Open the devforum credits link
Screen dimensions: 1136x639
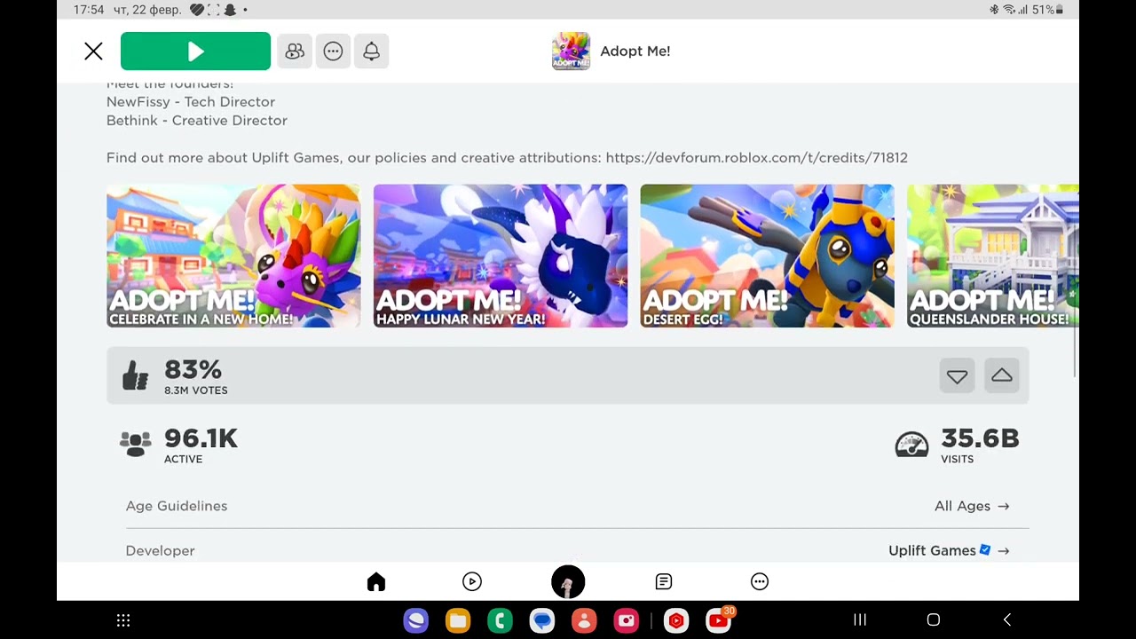click(x=756, y=158)
